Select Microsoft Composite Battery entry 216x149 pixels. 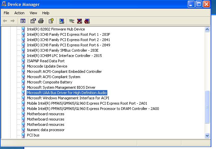point(50,82)
